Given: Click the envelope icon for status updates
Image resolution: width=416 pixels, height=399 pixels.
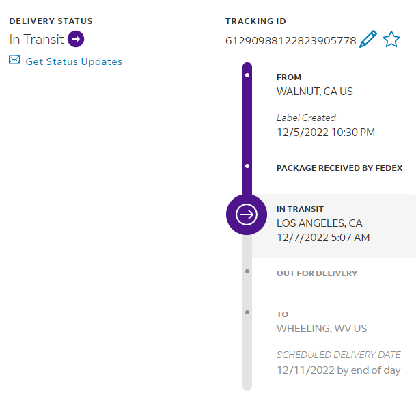Looking at the screenshot, I should coord(14,60).
